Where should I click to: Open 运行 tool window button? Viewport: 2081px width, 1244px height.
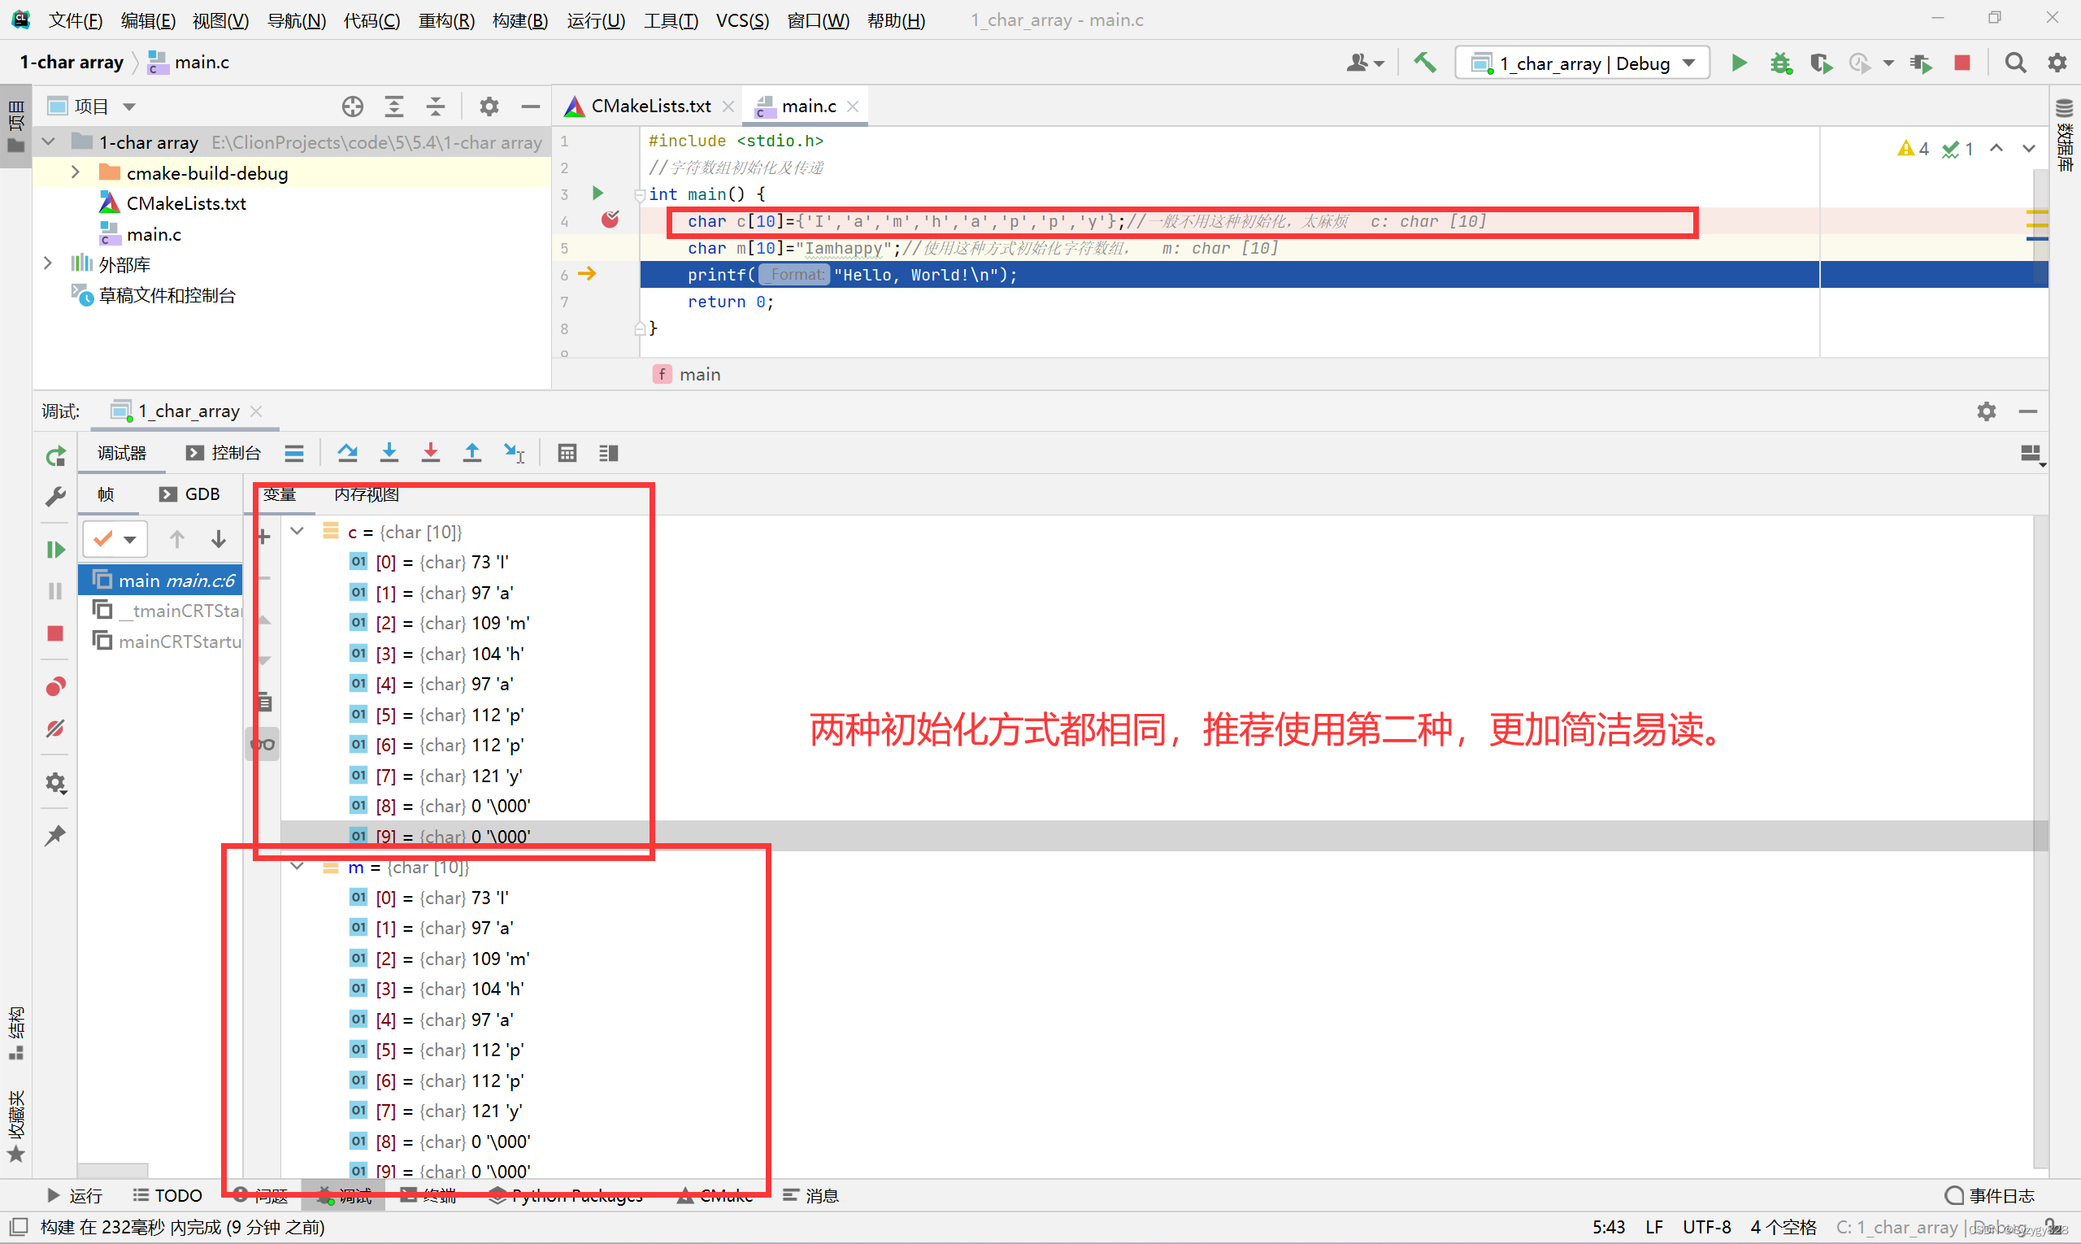coord(76,1196)
